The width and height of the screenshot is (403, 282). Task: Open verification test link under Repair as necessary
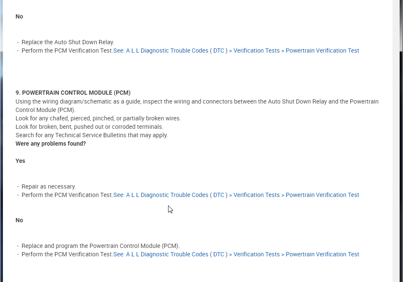pos(236,195)
